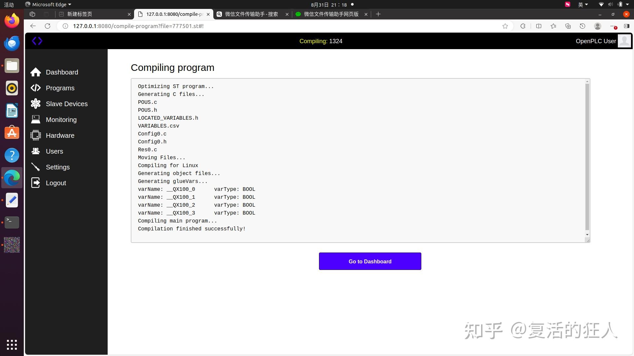Open Settings via the wrench icon

click(36, 167)
